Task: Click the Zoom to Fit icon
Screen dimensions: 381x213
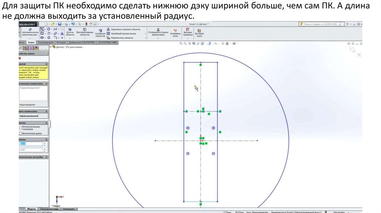Action: [x=181, y=43]
